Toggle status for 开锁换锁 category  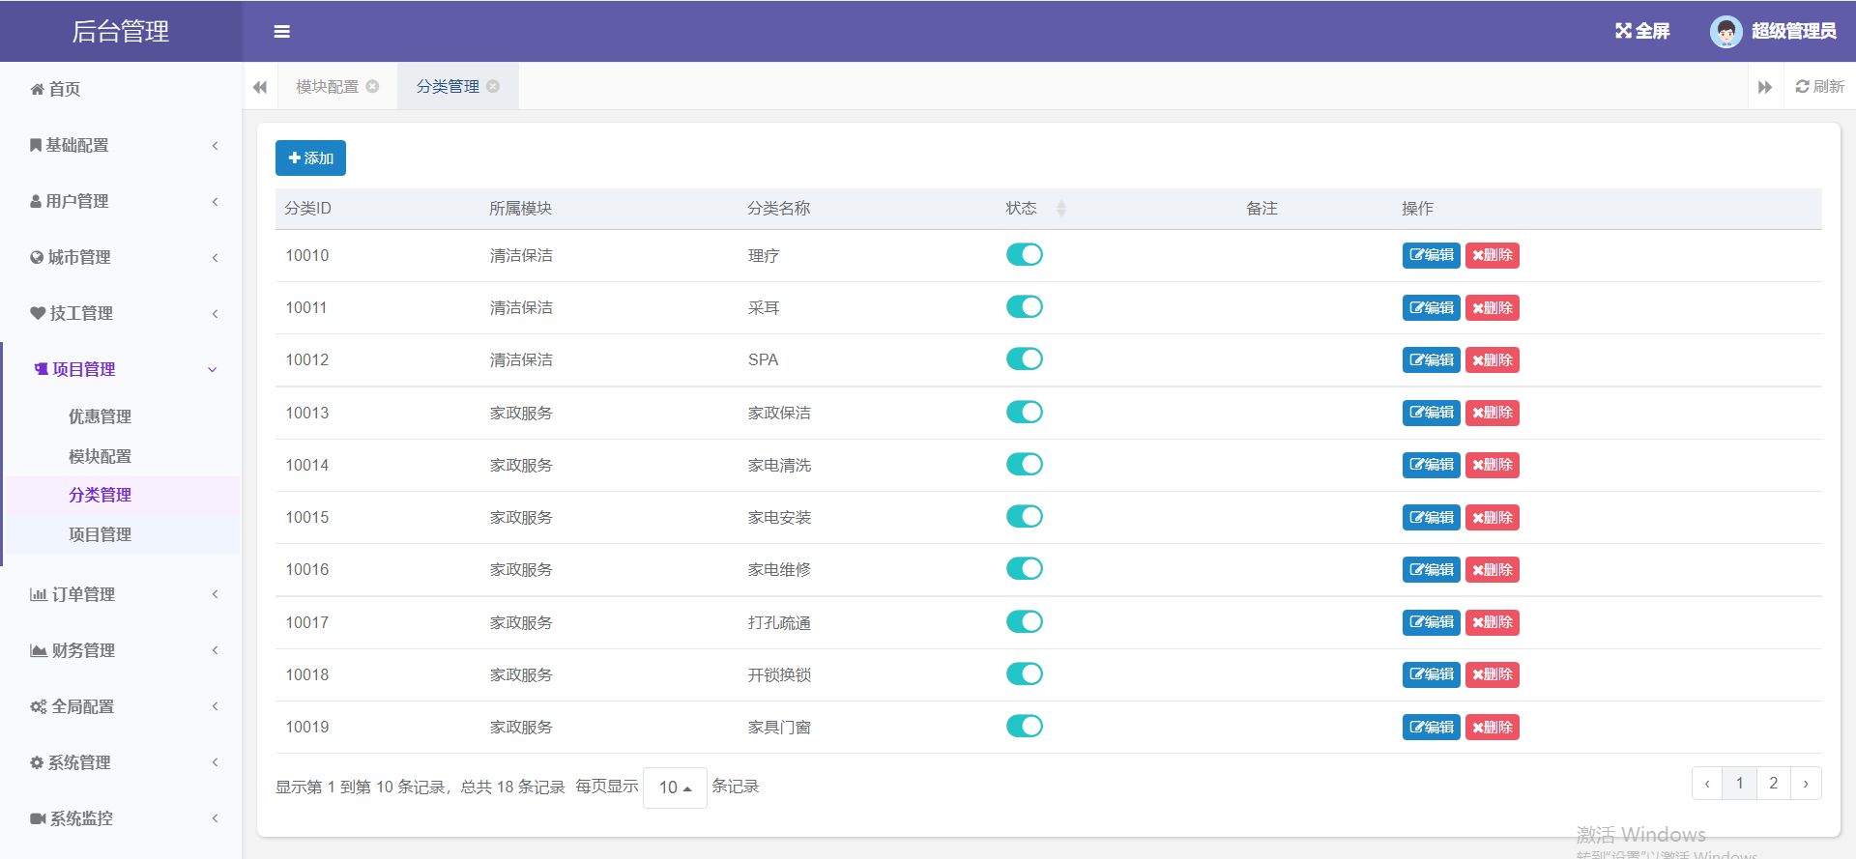tap(1024, 674)
